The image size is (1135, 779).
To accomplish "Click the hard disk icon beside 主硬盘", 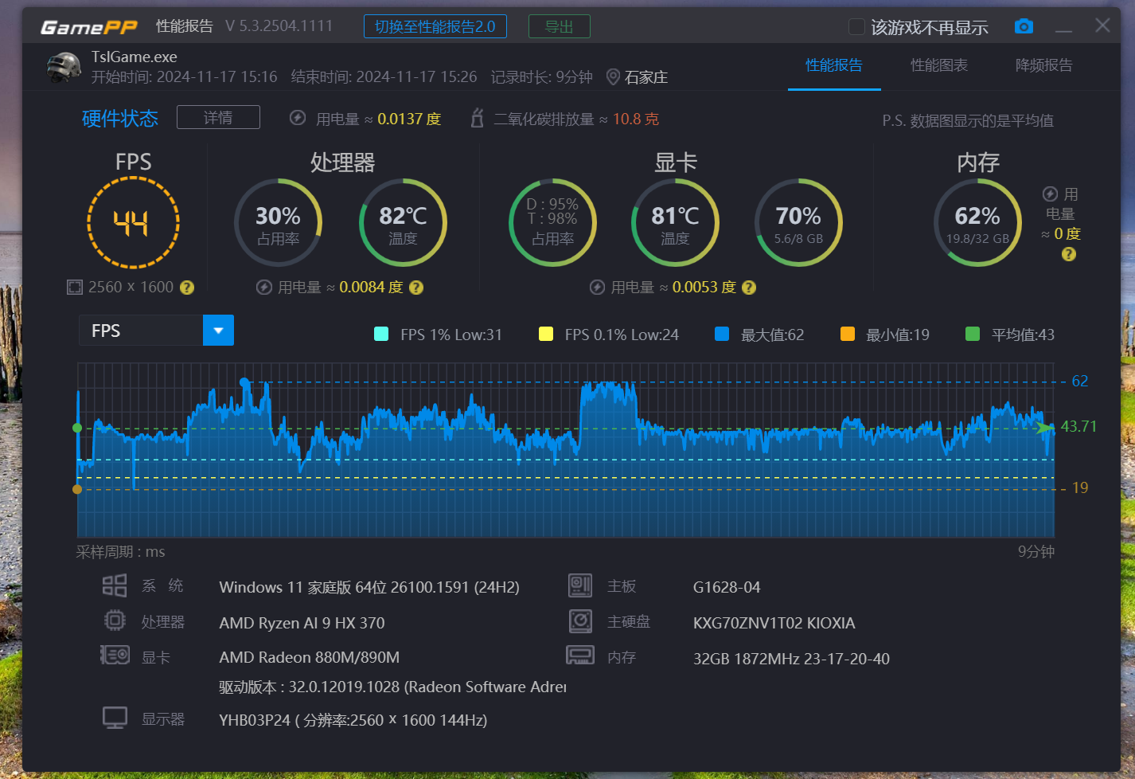I will (x=580, y=621).
